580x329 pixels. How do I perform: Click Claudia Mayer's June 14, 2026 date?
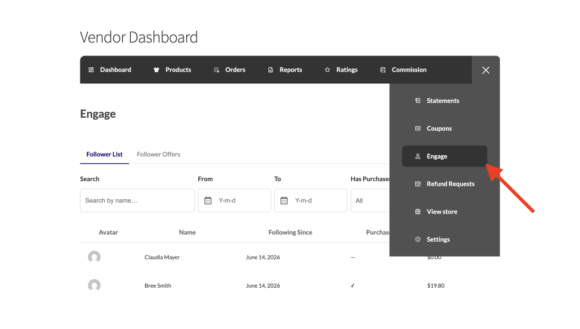pos(263,257)
